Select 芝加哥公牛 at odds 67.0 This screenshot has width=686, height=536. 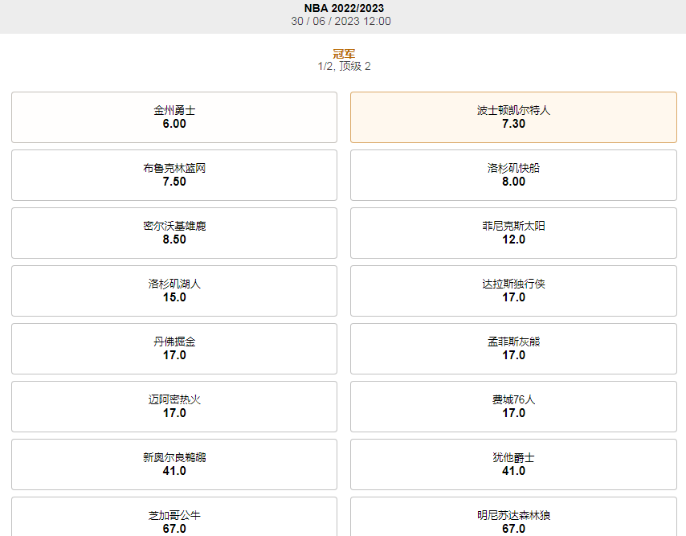[x=174, y=518]
